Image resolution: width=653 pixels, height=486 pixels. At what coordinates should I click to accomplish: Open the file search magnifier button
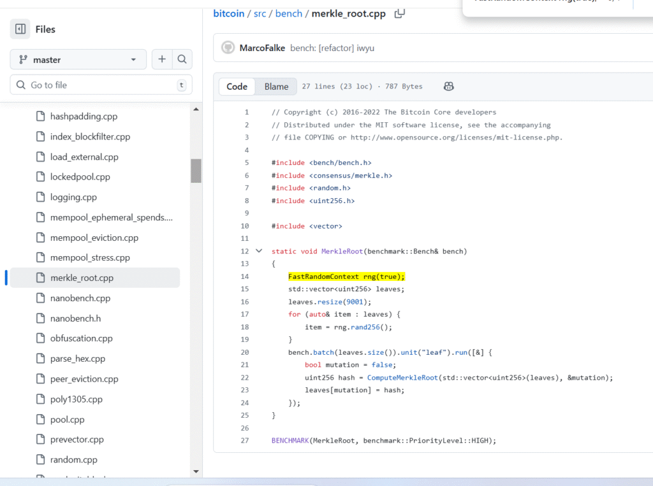click(182, 59)
